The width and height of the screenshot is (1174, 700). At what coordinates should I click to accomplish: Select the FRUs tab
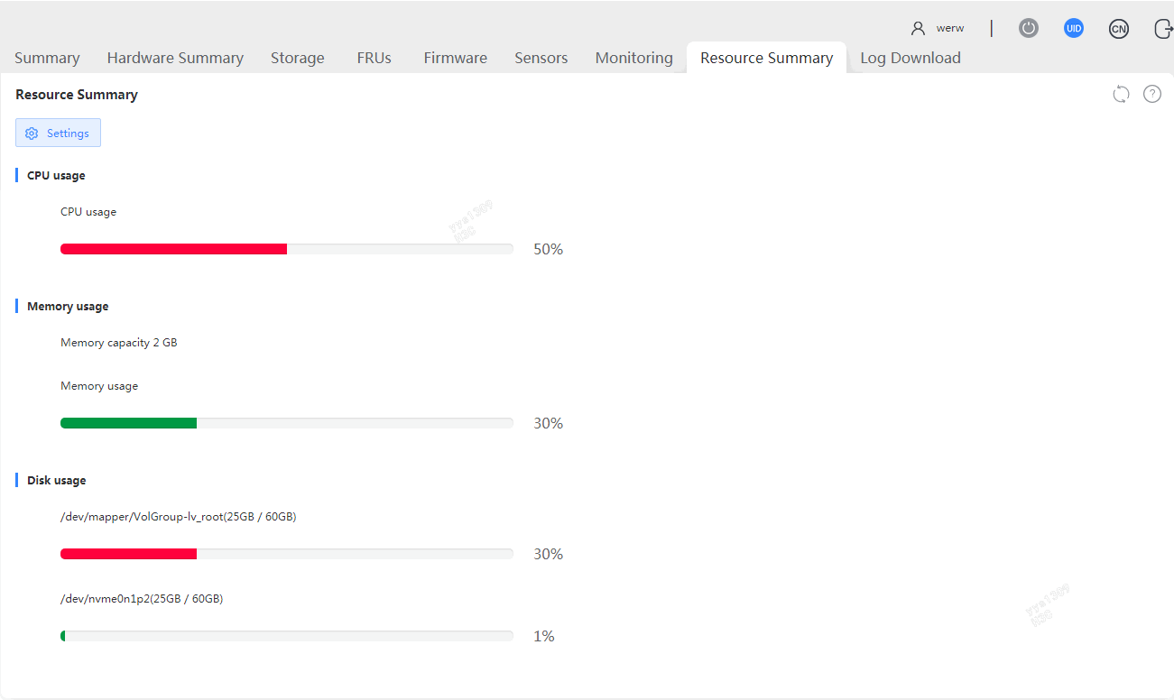[x=374, y=58]
